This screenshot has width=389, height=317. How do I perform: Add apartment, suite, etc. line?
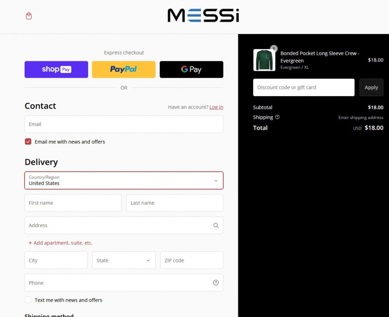60,243
